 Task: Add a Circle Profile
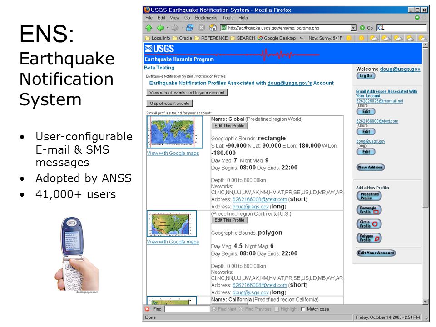pyautogui.click(x=369, y=224)
